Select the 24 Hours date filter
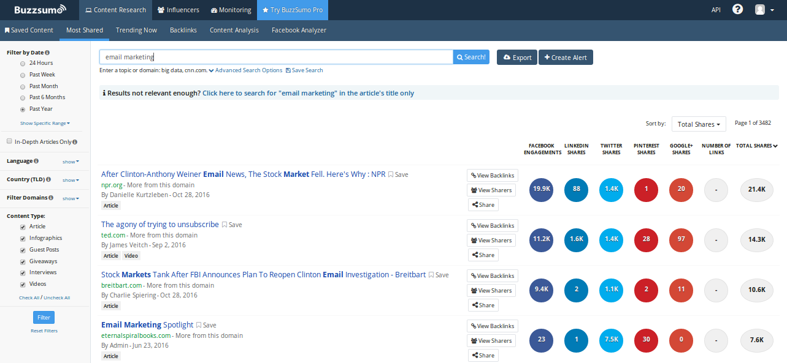Viewport: 787px width, 363px height. tap(23, 63)
